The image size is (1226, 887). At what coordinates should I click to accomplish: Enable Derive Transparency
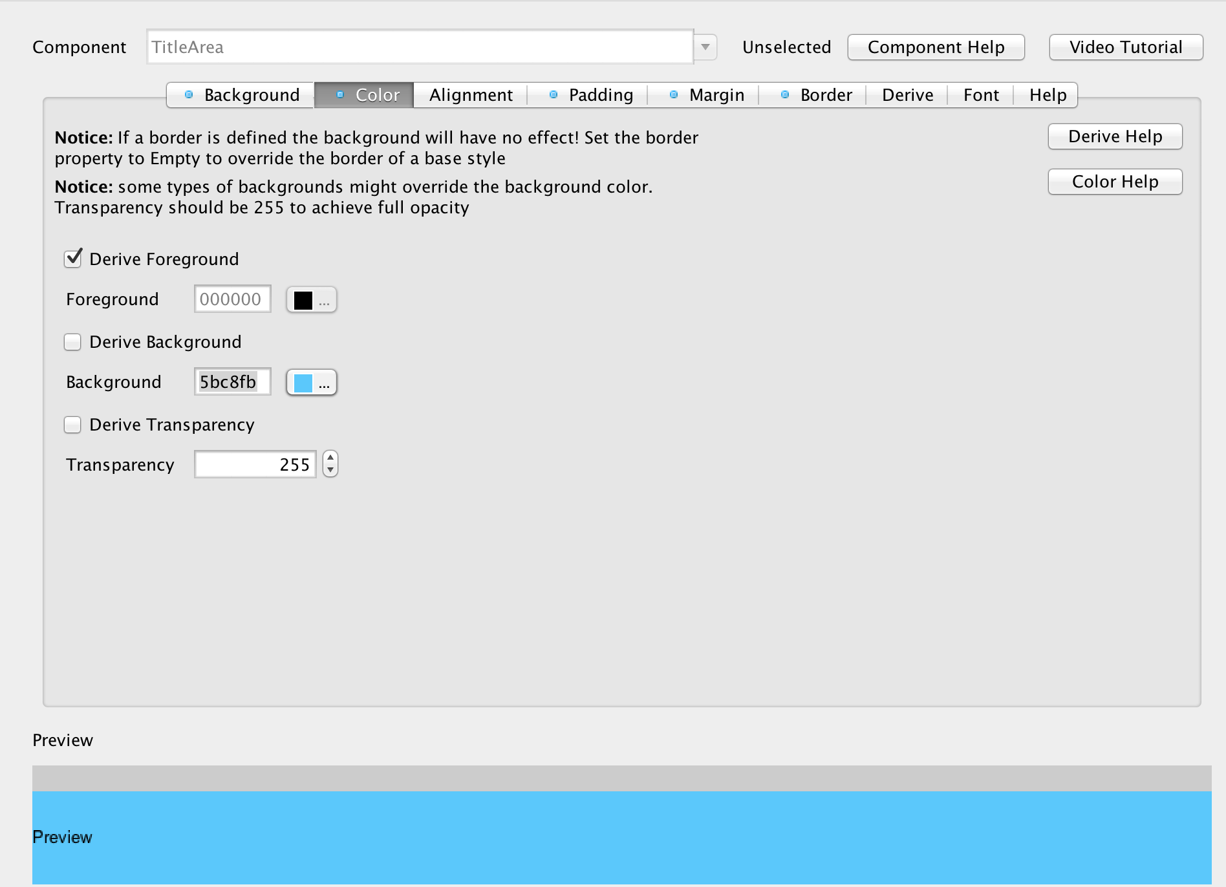coord(72,425)
